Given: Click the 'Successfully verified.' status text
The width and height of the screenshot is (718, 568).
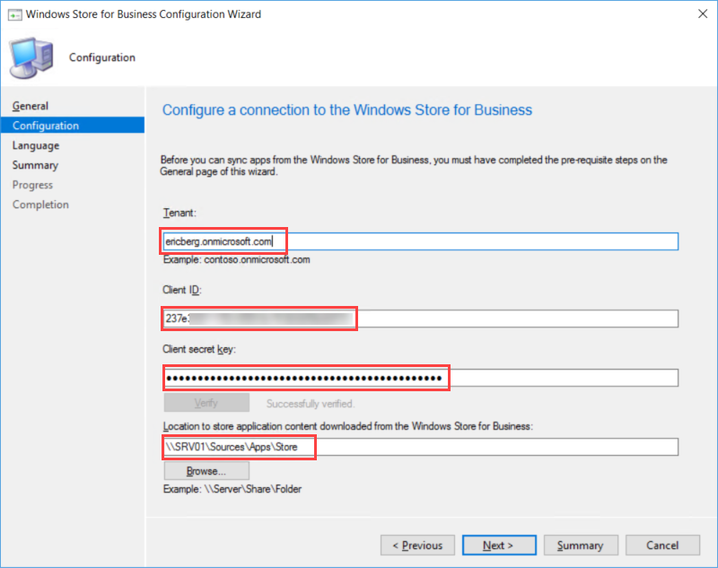Looking at the screenshot, I should (311, 404).
